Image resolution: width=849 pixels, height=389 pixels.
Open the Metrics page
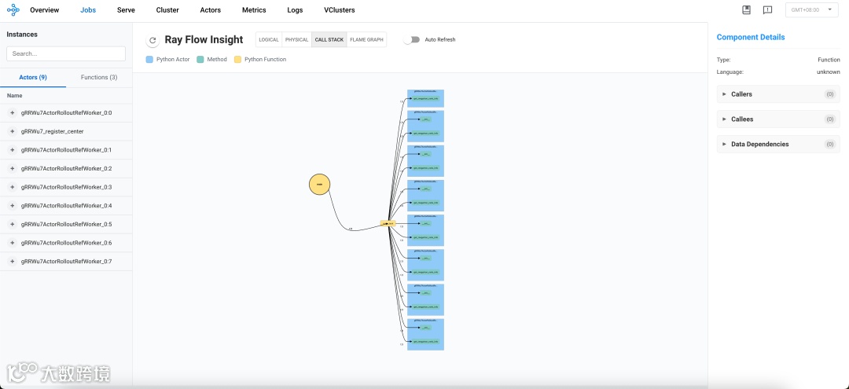click(x=254, y=10)
